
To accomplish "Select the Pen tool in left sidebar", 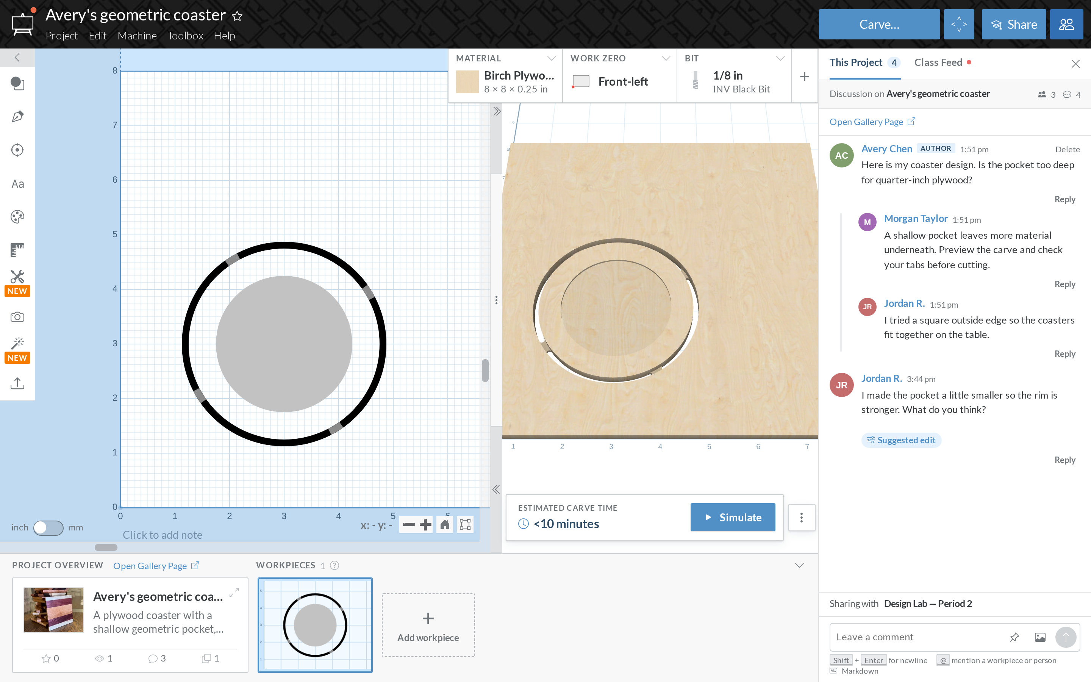I will click(x=17, y=117).
